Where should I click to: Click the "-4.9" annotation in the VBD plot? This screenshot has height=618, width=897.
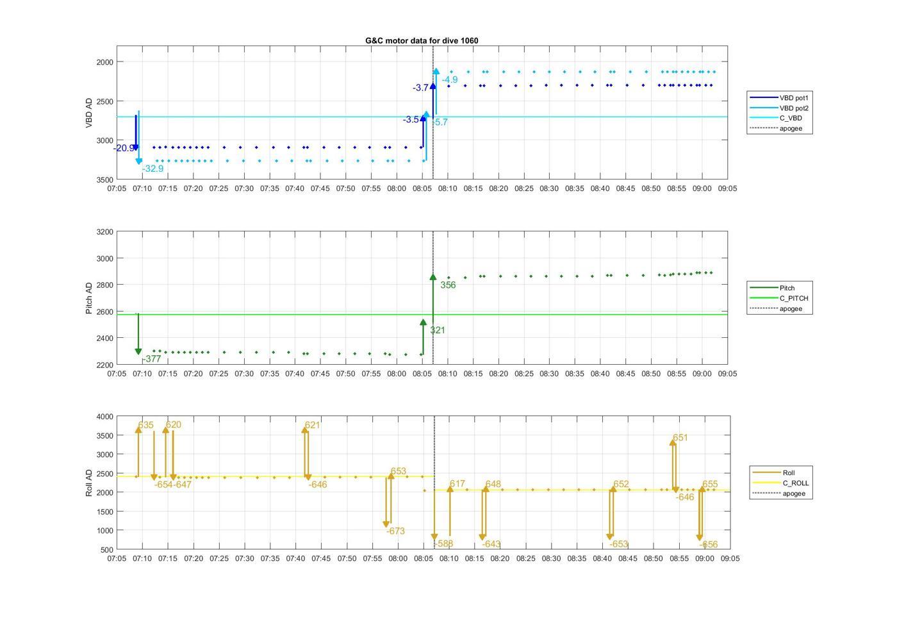[450, 79]
